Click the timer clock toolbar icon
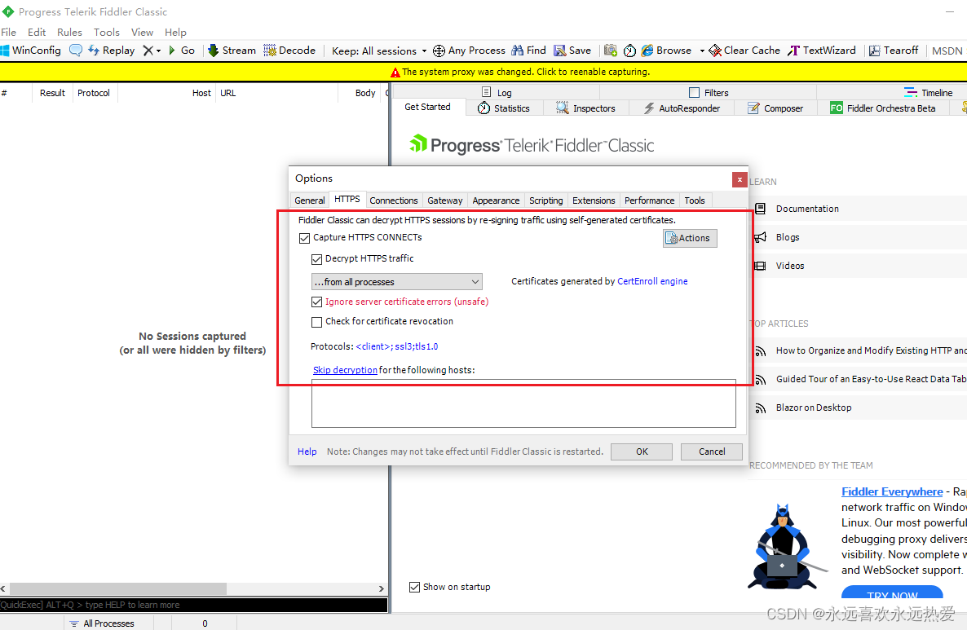The height and width of the screenshot is (630, 967). click(629, 51)
